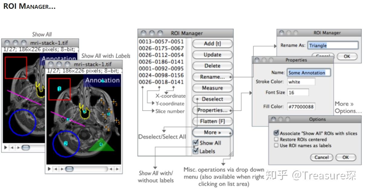Click the Add [t] button
This screenshot has width=365, height=190.
[x=212, y=43]
